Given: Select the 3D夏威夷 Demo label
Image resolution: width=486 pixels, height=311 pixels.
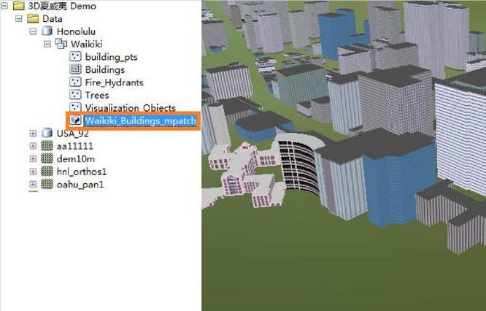Looking at the screenshot, I should [x=62, y=6].
